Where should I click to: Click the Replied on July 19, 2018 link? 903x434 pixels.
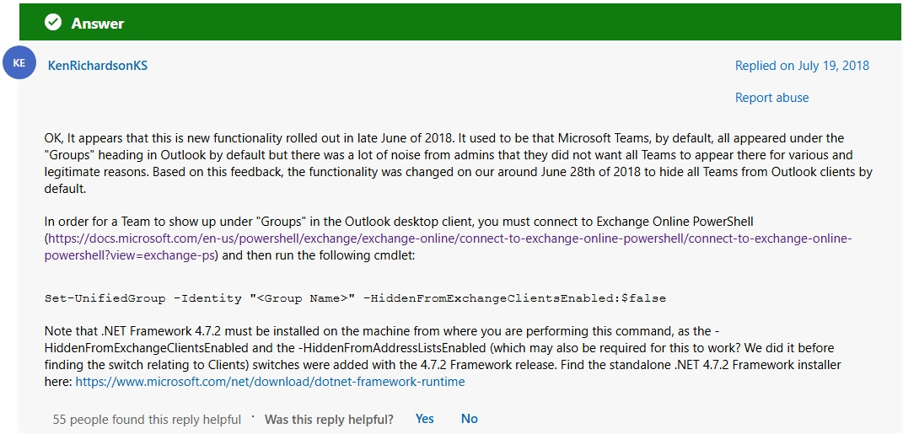[x=802, y=66]
